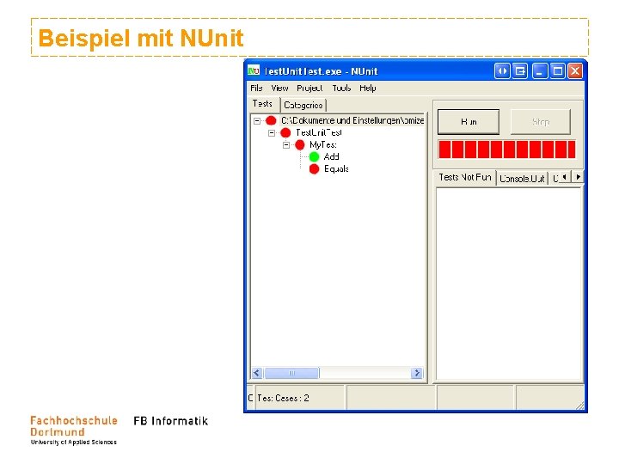Collapse the MyTest tree node
619x464 pixels.
point(286,145)
